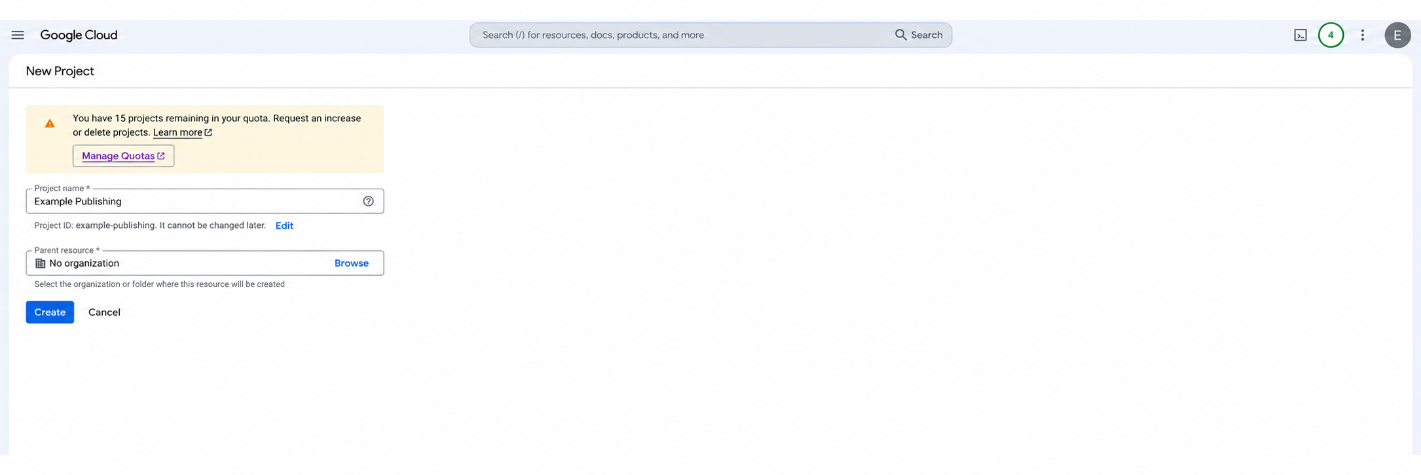Image resolution: width=1421 pixels, height=475 pixels.
Task: Open the Learn more link
Action: pyautogui.click(x=182, y=132)
